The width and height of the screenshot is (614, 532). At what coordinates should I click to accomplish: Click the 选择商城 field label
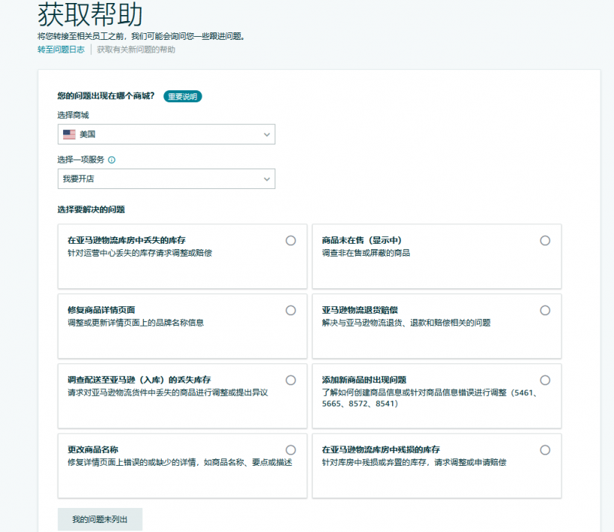73,115
